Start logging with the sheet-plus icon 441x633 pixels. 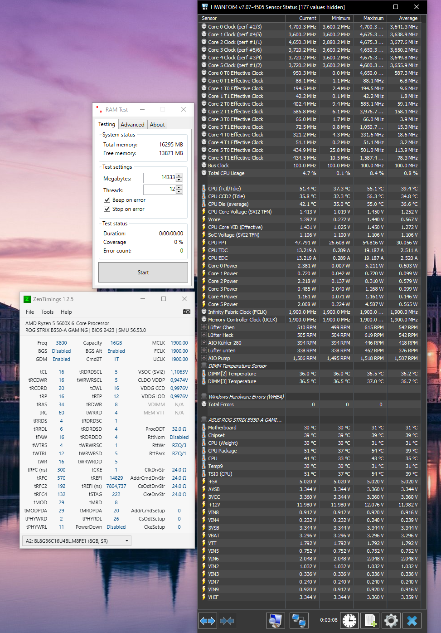[x=371, y=620]
